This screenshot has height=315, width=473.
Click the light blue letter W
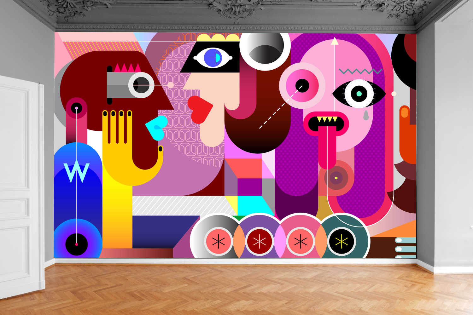(76, 172)
